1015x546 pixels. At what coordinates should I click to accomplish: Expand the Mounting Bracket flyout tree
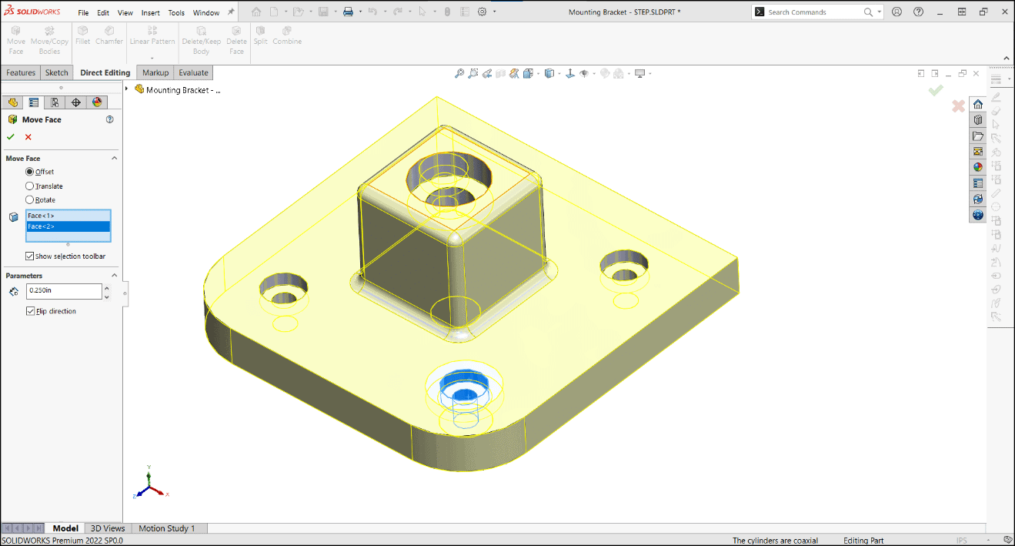click(127, 89)
